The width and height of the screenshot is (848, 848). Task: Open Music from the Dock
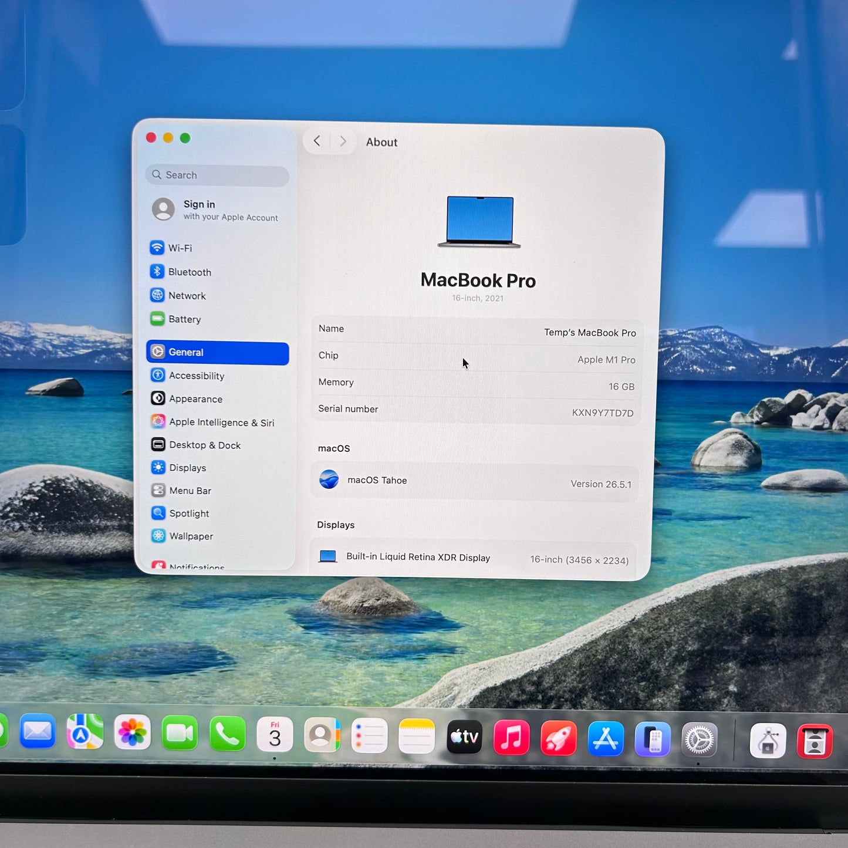(x=512, y=737)
